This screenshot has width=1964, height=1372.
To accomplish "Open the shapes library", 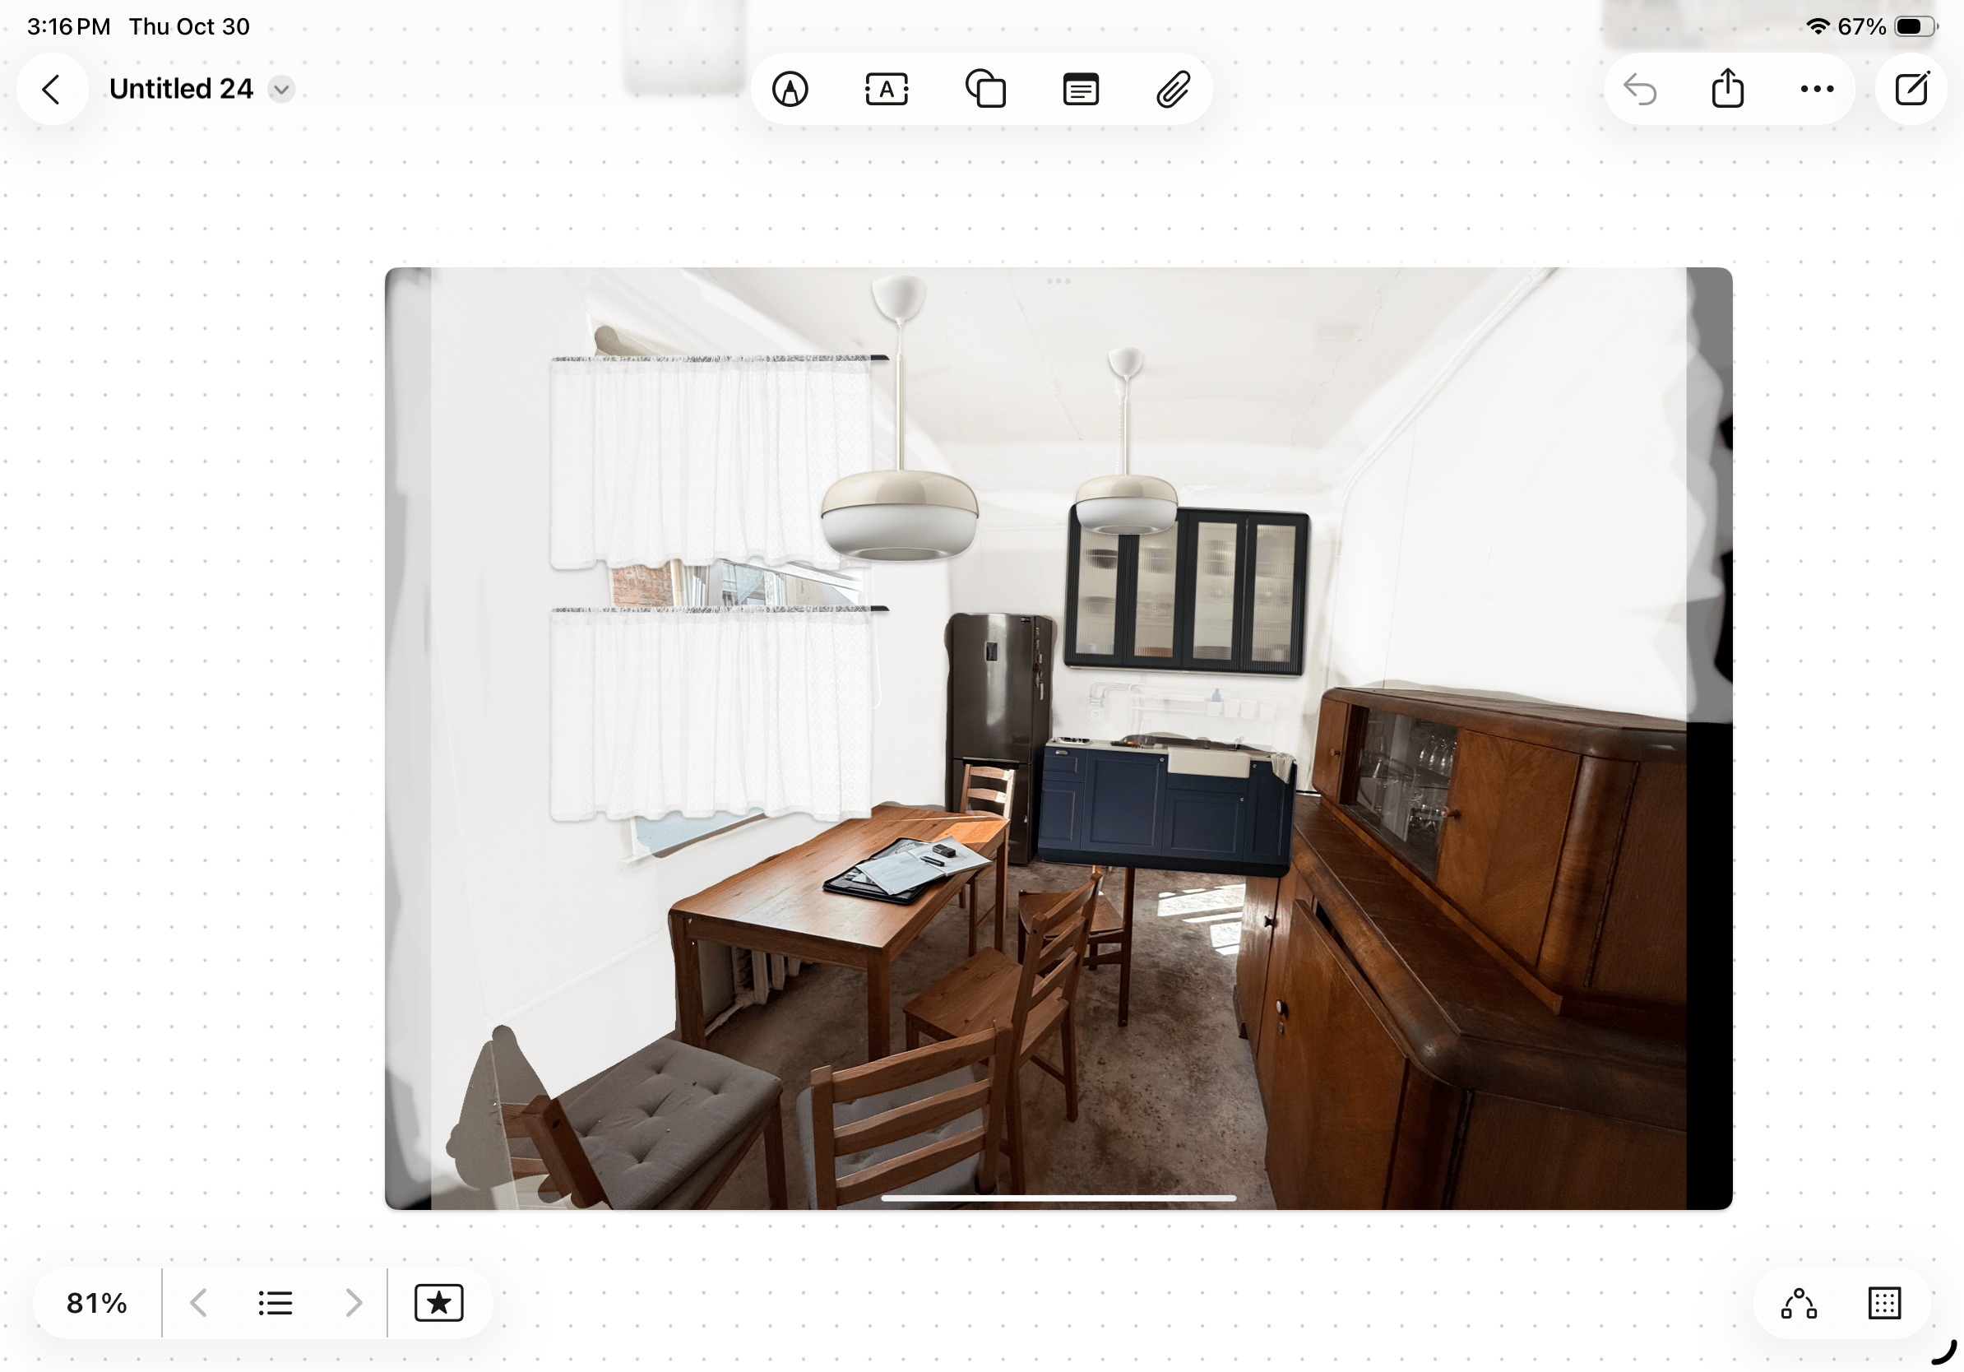I will (984, 89).
